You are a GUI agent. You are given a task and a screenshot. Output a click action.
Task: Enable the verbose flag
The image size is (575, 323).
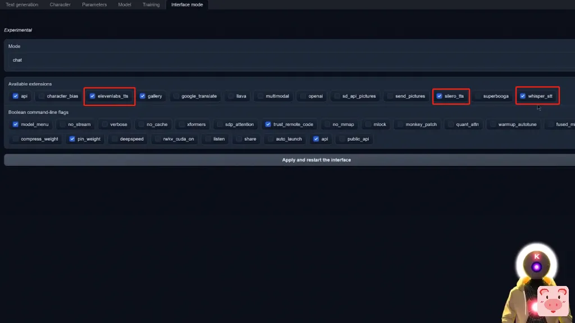[105, 124]
